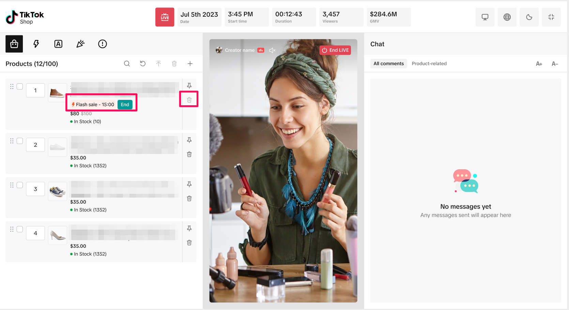The height and width of the screenshot is (310, 569).
Task: Add a product with the plus icon
Action: [x=190, y=64]
